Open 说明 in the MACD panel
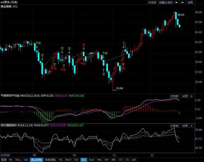Screen dimensions: 204x162 pyautogui.click(x=185, y=96)
